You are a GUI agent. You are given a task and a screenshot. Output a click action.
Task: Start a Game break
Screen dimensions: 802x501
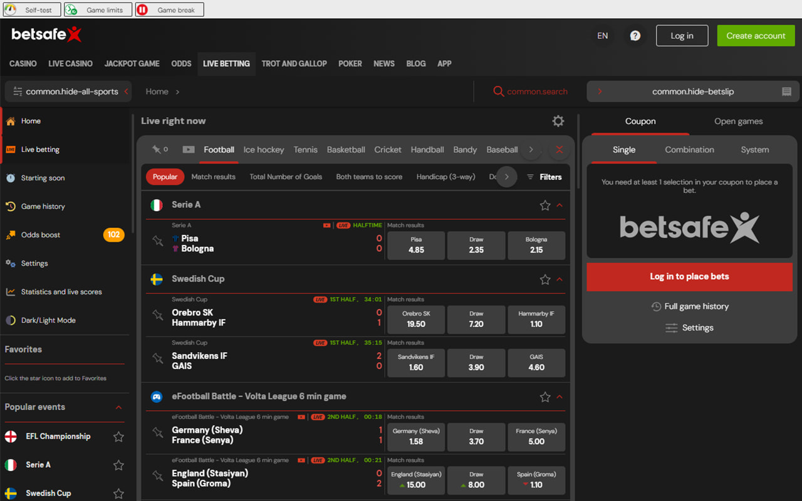click(x=169, y=9)
